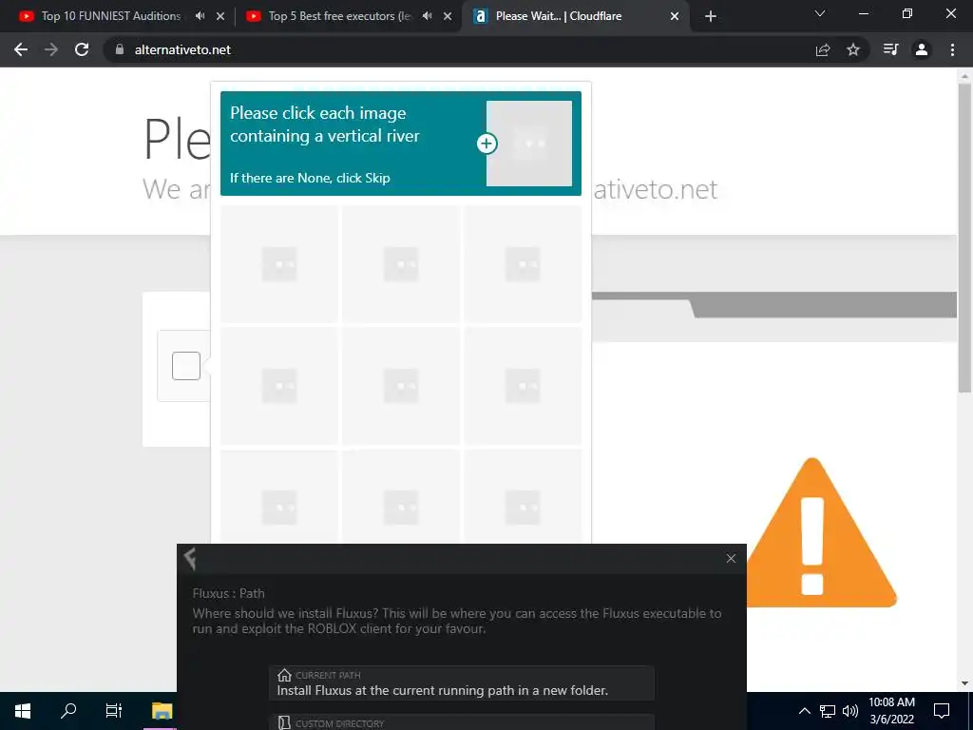
Task: Tick the captcha verification checkbox
Action: click(186, 366)
